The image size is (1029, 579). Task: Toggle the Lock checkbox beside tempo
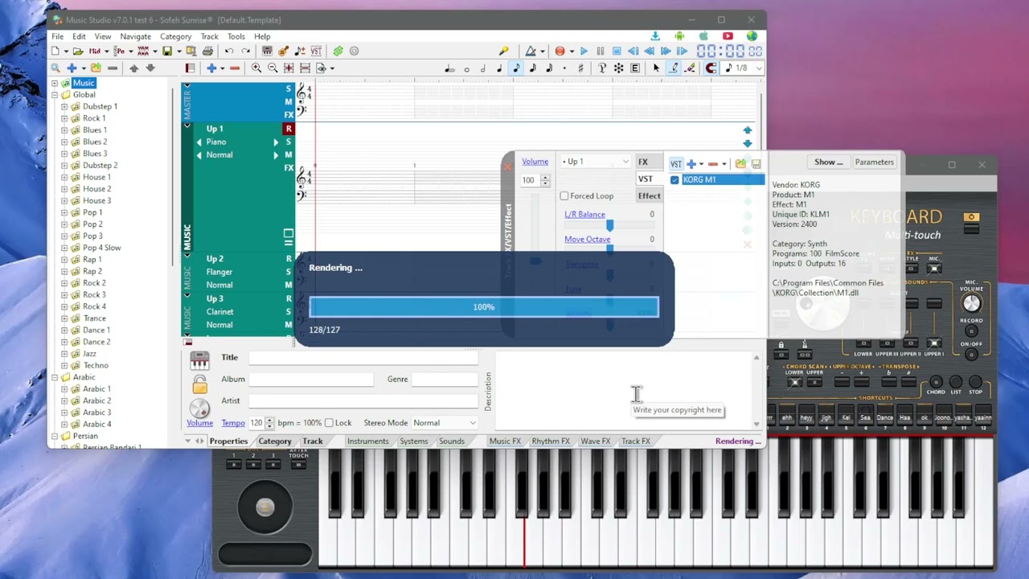329,423
